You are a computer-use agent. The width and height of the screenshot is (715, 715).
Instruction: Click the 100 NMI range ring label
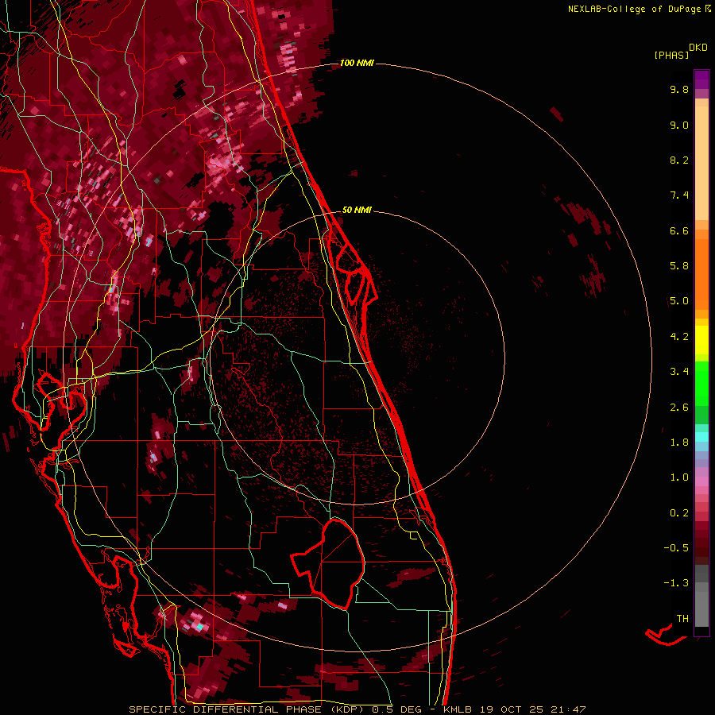click(x=357, y=63)
